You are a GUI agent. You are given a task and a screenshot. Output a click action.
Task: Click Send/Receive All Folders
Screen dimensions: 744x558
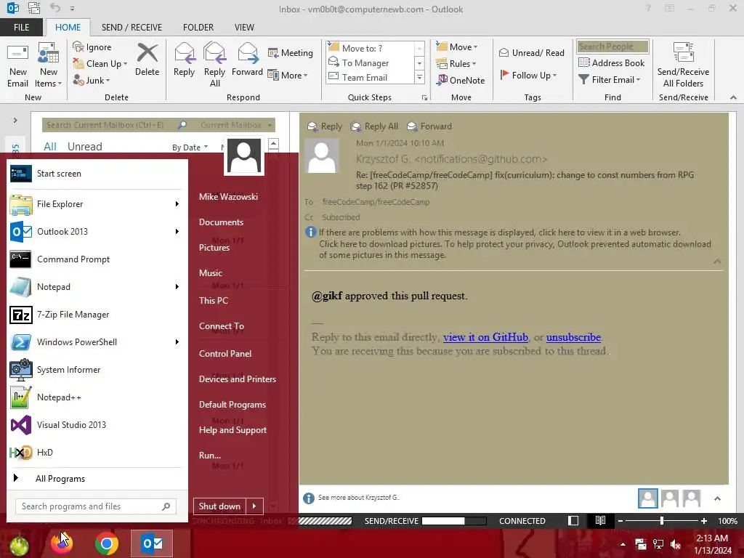click(x=683, y=65)
